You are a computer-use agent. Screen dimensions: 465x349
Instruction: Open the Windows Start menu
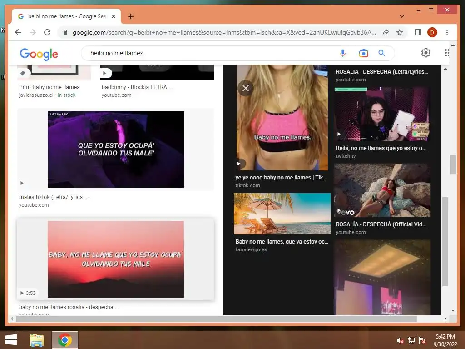(x=11, y=340)
